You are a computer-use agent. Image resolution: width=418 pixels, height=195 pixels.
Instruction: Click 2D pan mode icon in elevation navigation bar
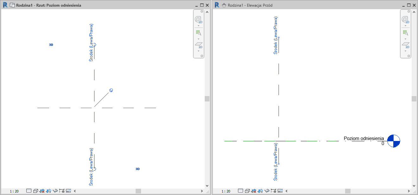[x=405, y=45]
